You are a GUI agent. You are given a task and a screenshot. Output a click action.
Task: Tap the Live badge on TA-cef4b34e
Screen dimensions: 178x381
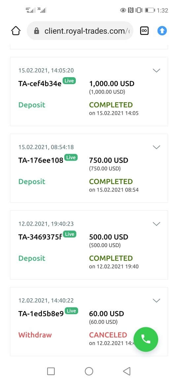(69, 81)
